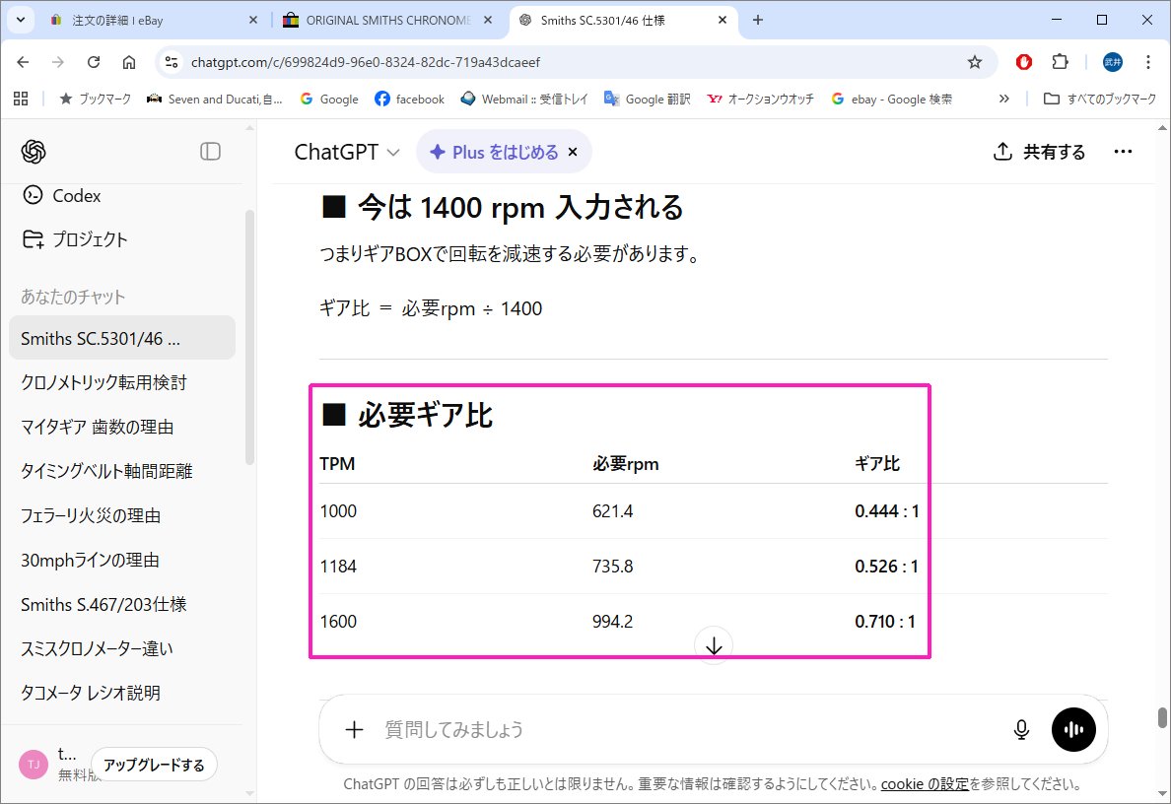Open the three-dot conversation options menu
Viewport: 1171px width, 804px height.
coord(1123,152)
